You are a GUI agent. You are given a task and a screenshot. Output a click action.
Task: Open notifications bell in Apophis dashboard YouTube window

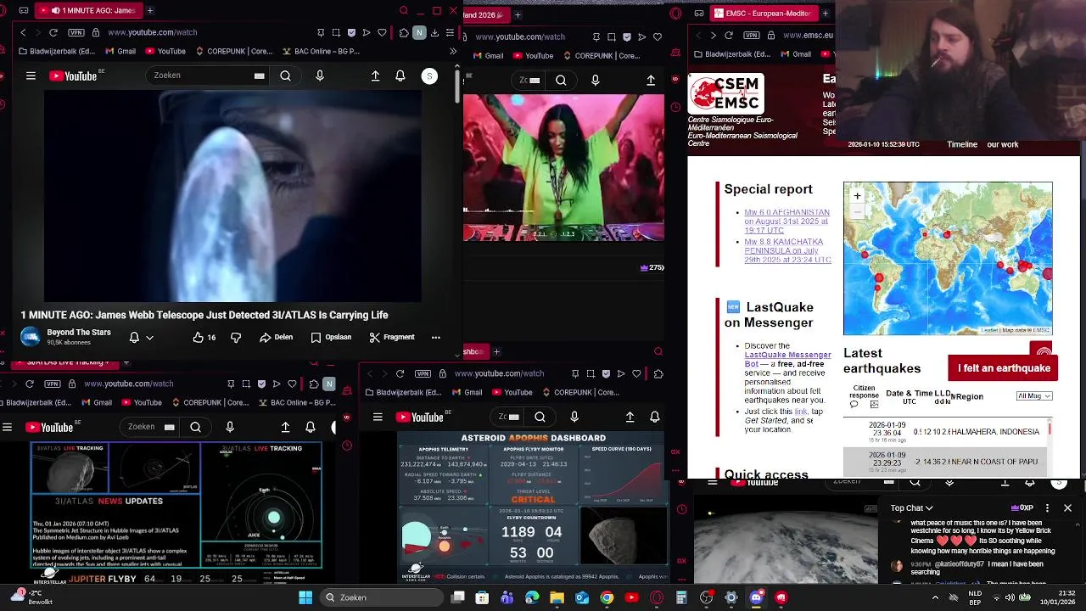coord(655,417)
